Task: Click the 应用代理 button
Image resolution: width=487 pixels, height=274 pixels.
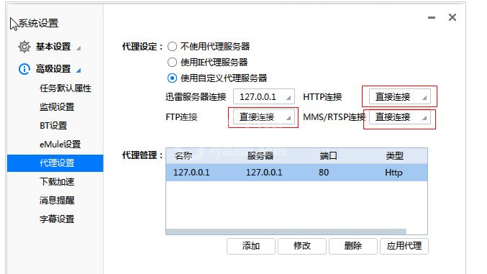Action: 404,246
